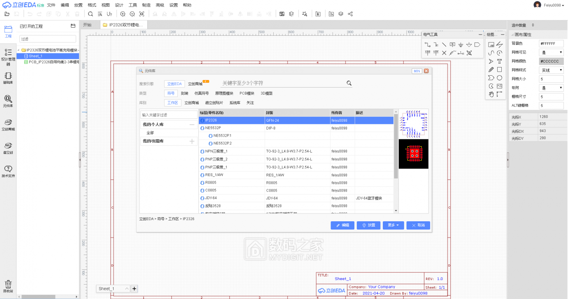This screenshot has height=299, width=568.
Task: Open the 放置 menu in the menu bar
Action: click(x=78, y=5)
